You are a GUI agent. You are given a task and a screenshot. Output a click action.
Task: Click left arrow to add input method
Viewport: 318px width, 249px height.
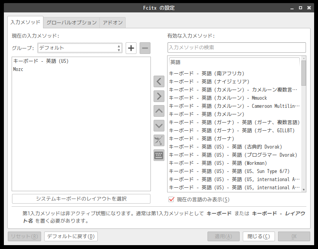159,81
